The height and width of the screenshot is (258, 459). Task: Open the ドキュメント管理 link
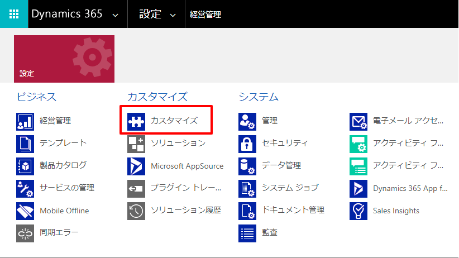coord(293,210)
